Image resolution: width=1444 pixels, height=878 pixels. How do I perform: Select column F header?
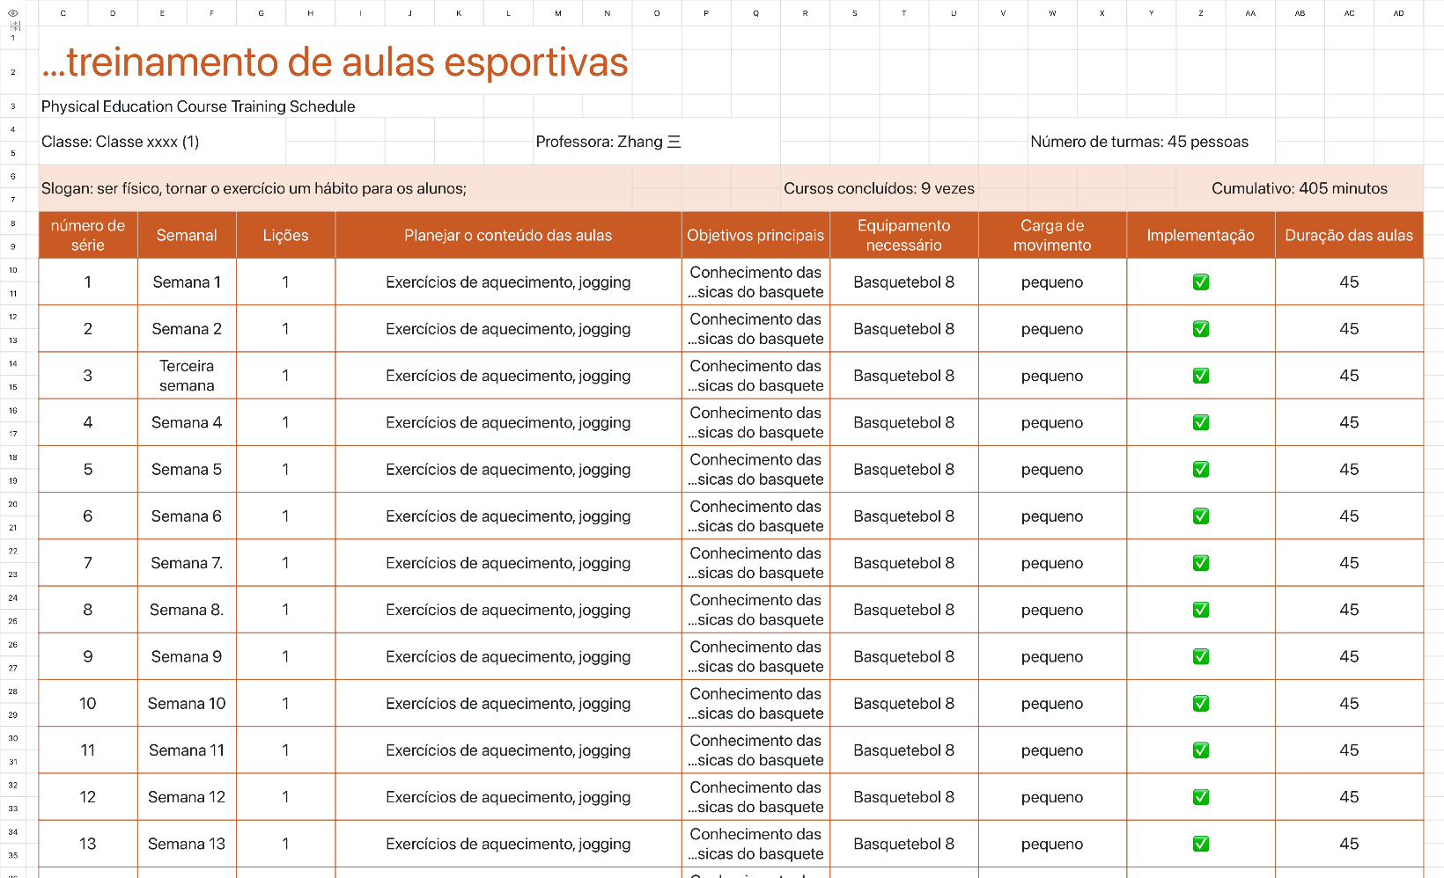pyautogui.click(x=211, y=13)
